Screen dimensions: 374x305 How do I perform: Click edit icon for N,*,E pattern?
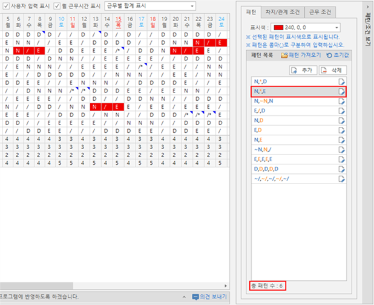point(342,91)
